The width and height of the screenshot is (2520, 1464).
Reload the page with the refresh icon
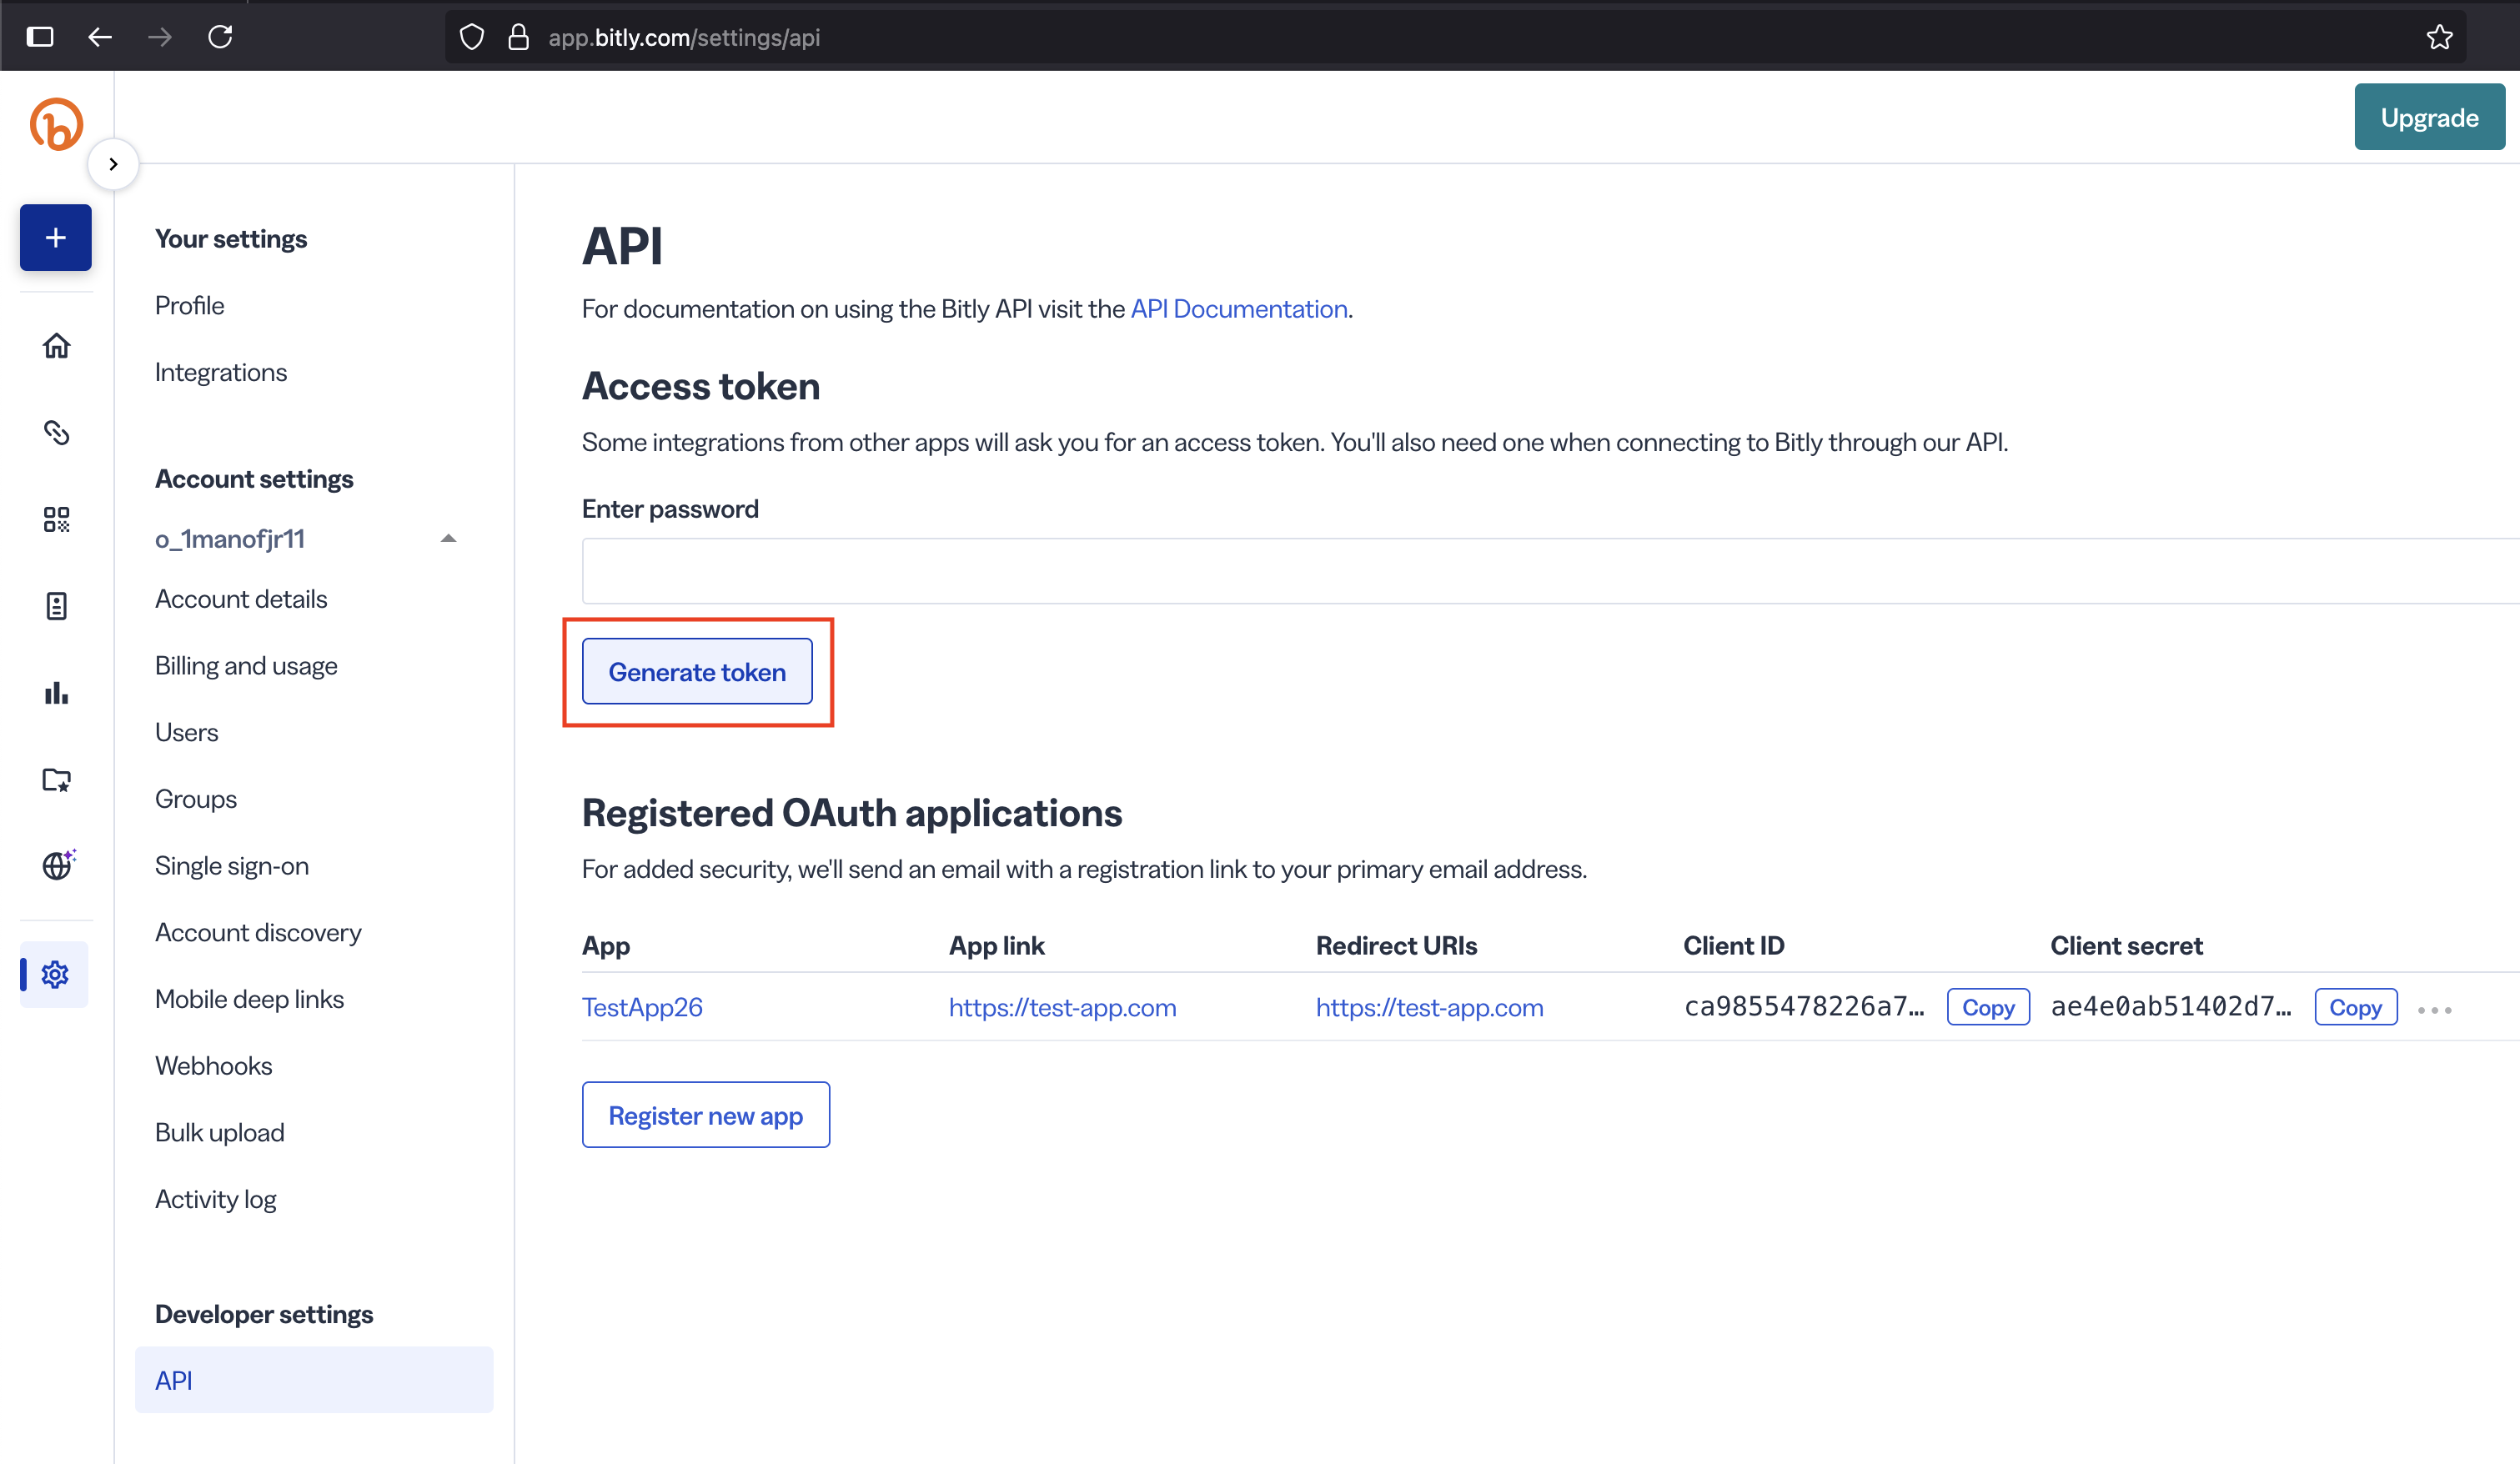coord(220,37)
